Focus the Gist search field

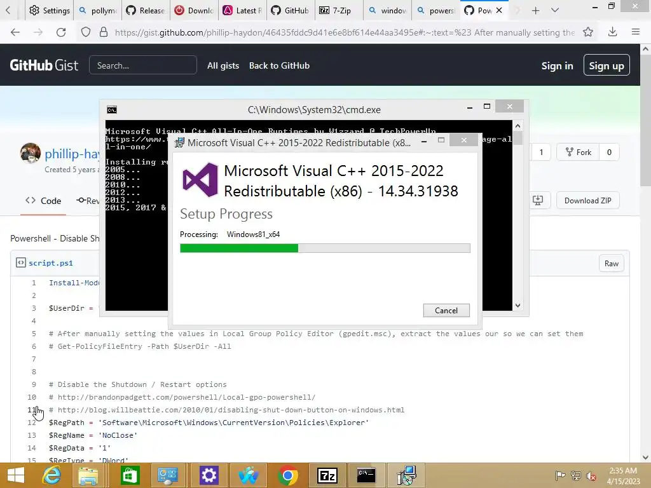click(x=143, y=65)
